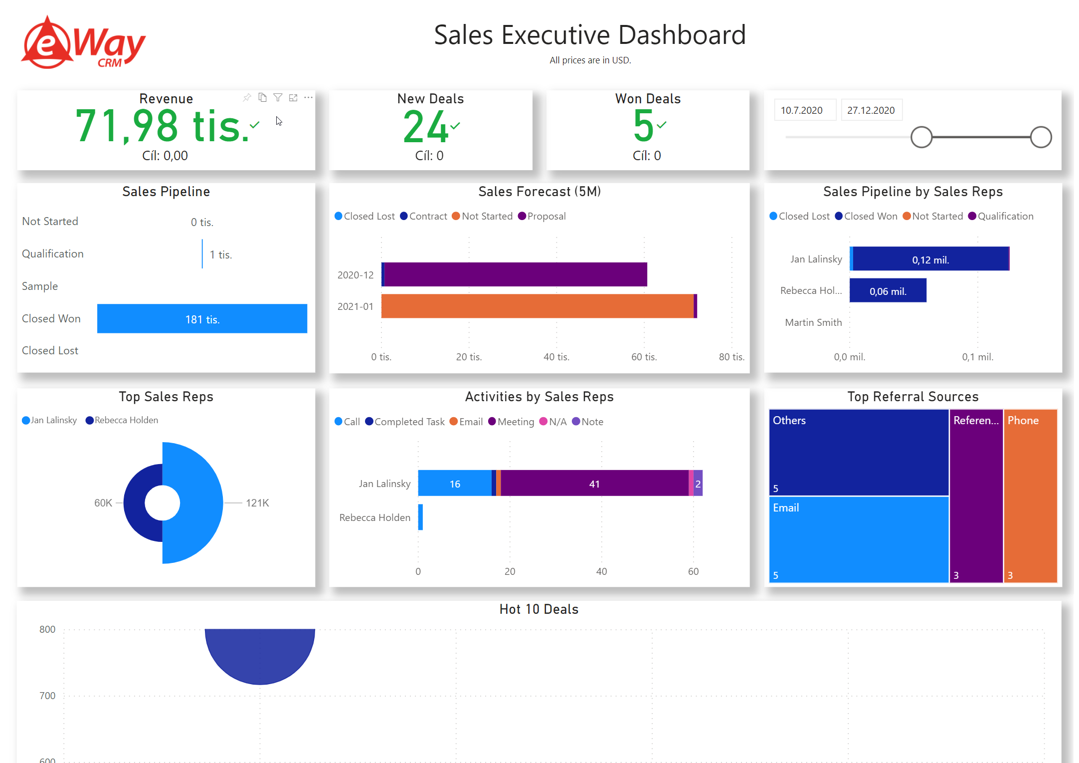Toggle Note legend in Activities chart
The width and height of the screenshot is (1079, 763).
click(x=587, y=422)
